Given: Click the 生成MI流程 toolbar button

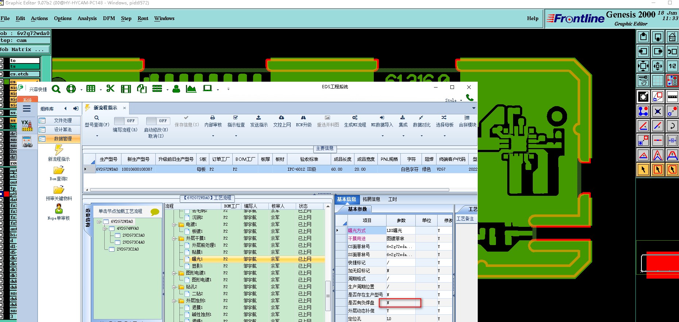Looking at the screenshot, I should 355,121.
